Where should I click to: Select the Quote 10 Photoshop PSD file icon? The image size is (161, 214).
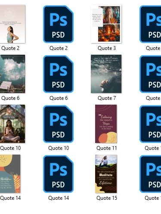tap(58, 124)
